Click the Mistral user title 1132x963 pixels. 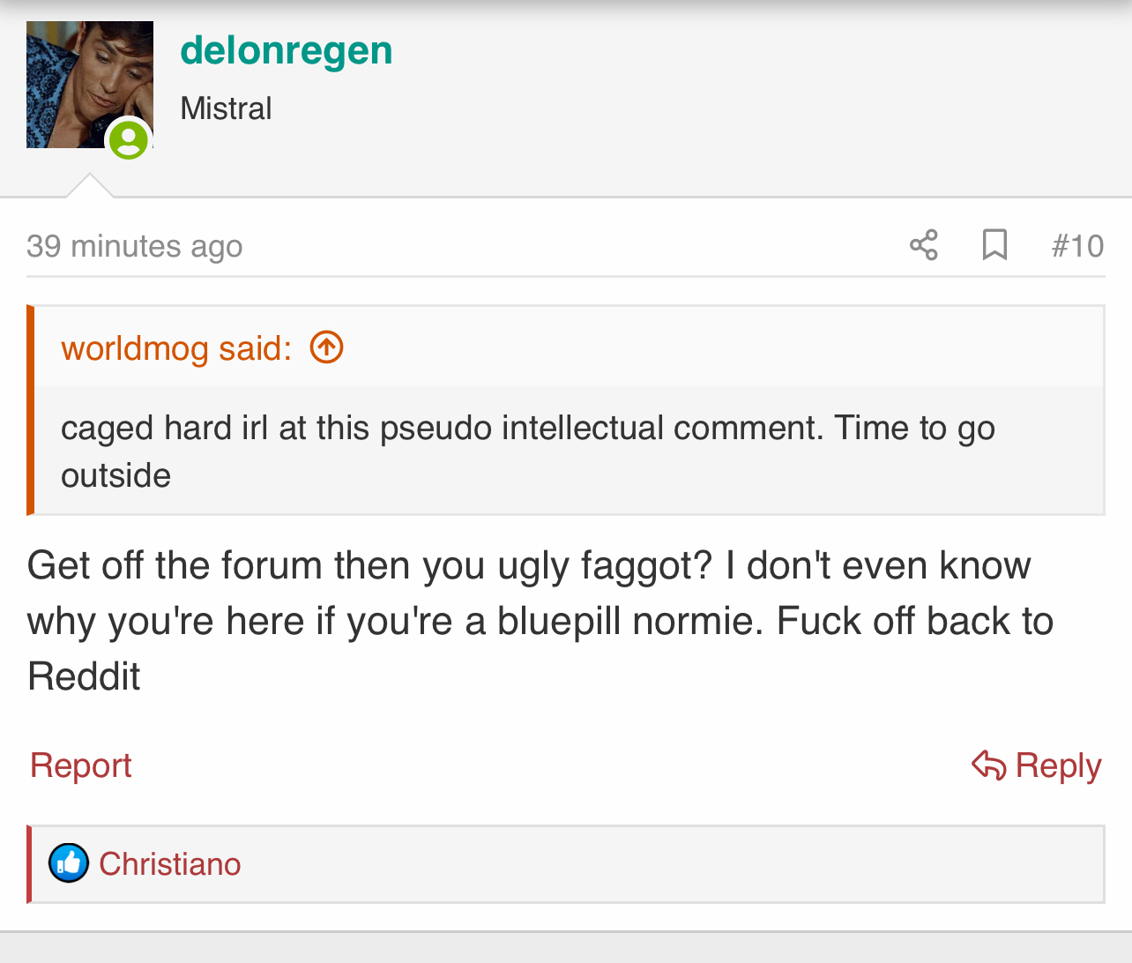226,108
